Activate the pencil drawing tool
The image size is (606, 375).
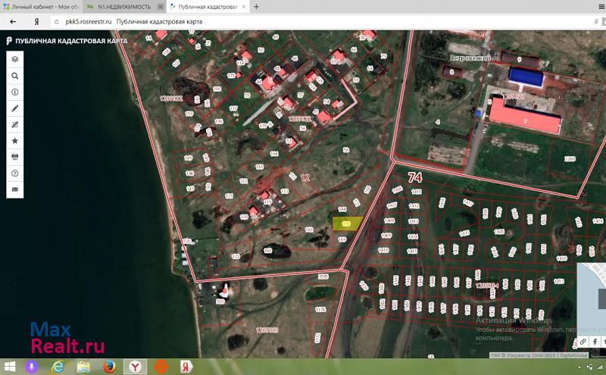point(14,108)
